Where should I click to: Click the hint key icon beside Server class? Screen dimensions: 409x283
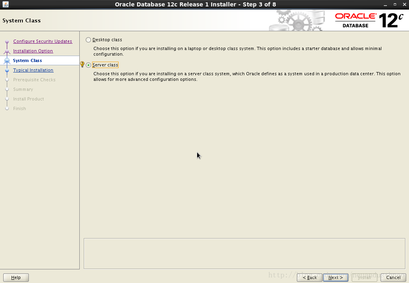tap(82, 64)
